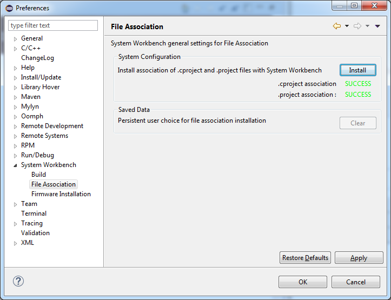
Task: Click the Restore Defaults button
Action: [x=305, y=258]
